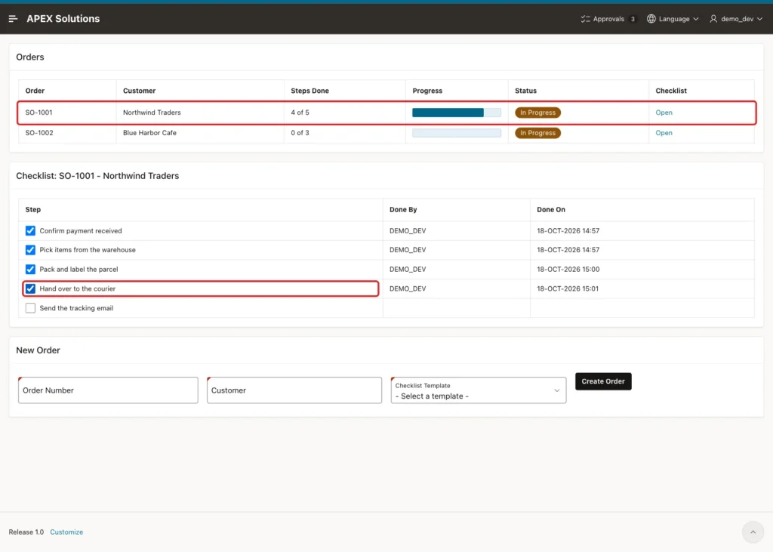This screenshot has height=552, width=773.
Task: Click In Progress badge for SO-1002
Action: [537, 133]
